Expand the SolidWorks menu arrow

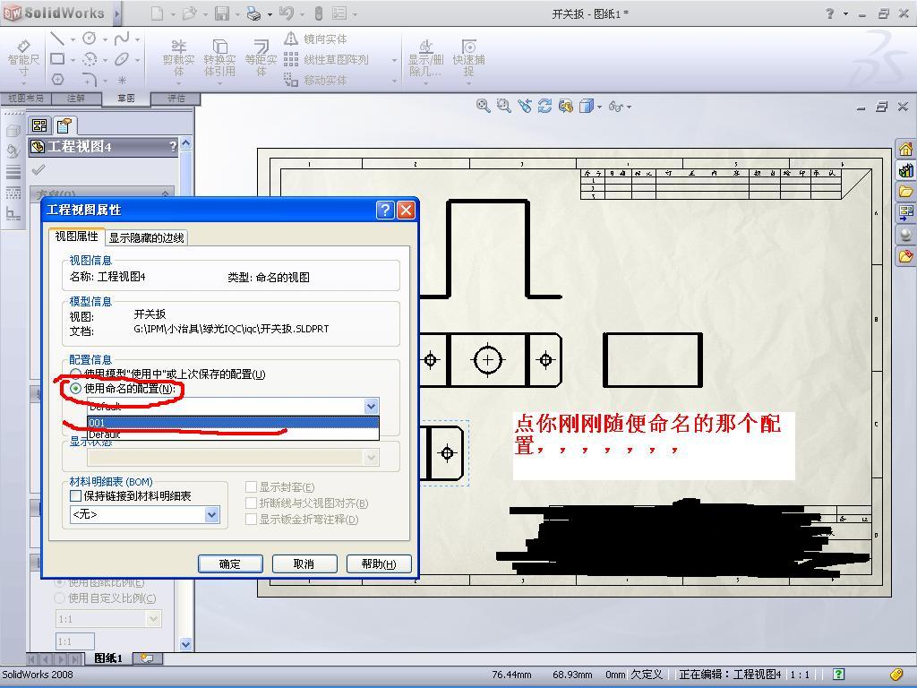(117, 13)
